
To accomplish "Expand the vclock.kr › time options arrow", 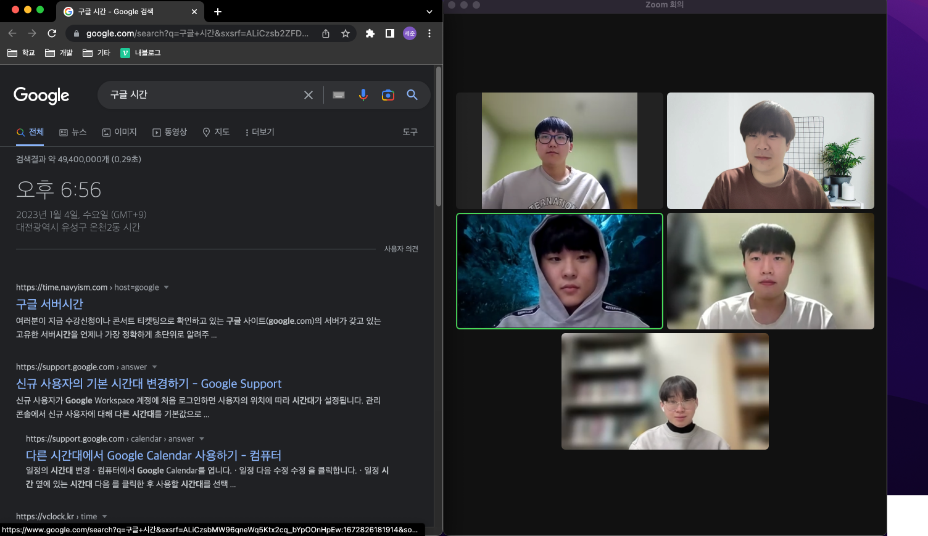I will pos(104,517).
